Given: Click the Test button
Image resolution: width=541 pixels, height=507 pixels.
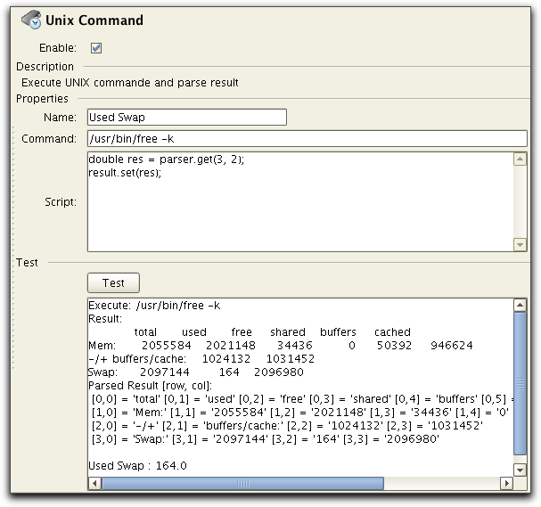Looking at the screenshot, I should click(113, 282).
